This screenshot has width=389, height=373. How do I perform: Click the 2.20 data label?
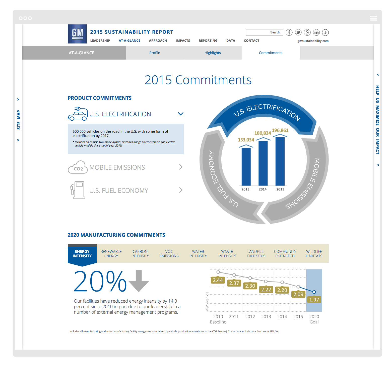tap(282, 290)
